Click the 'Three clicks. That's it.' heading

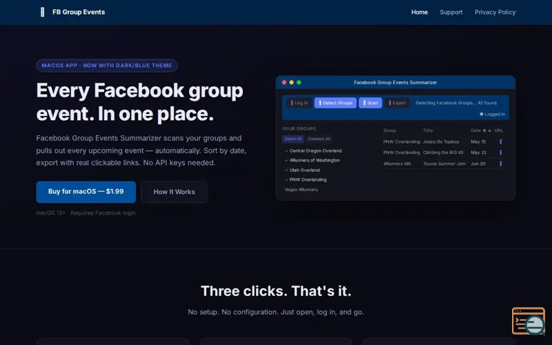tap(276, 291)
